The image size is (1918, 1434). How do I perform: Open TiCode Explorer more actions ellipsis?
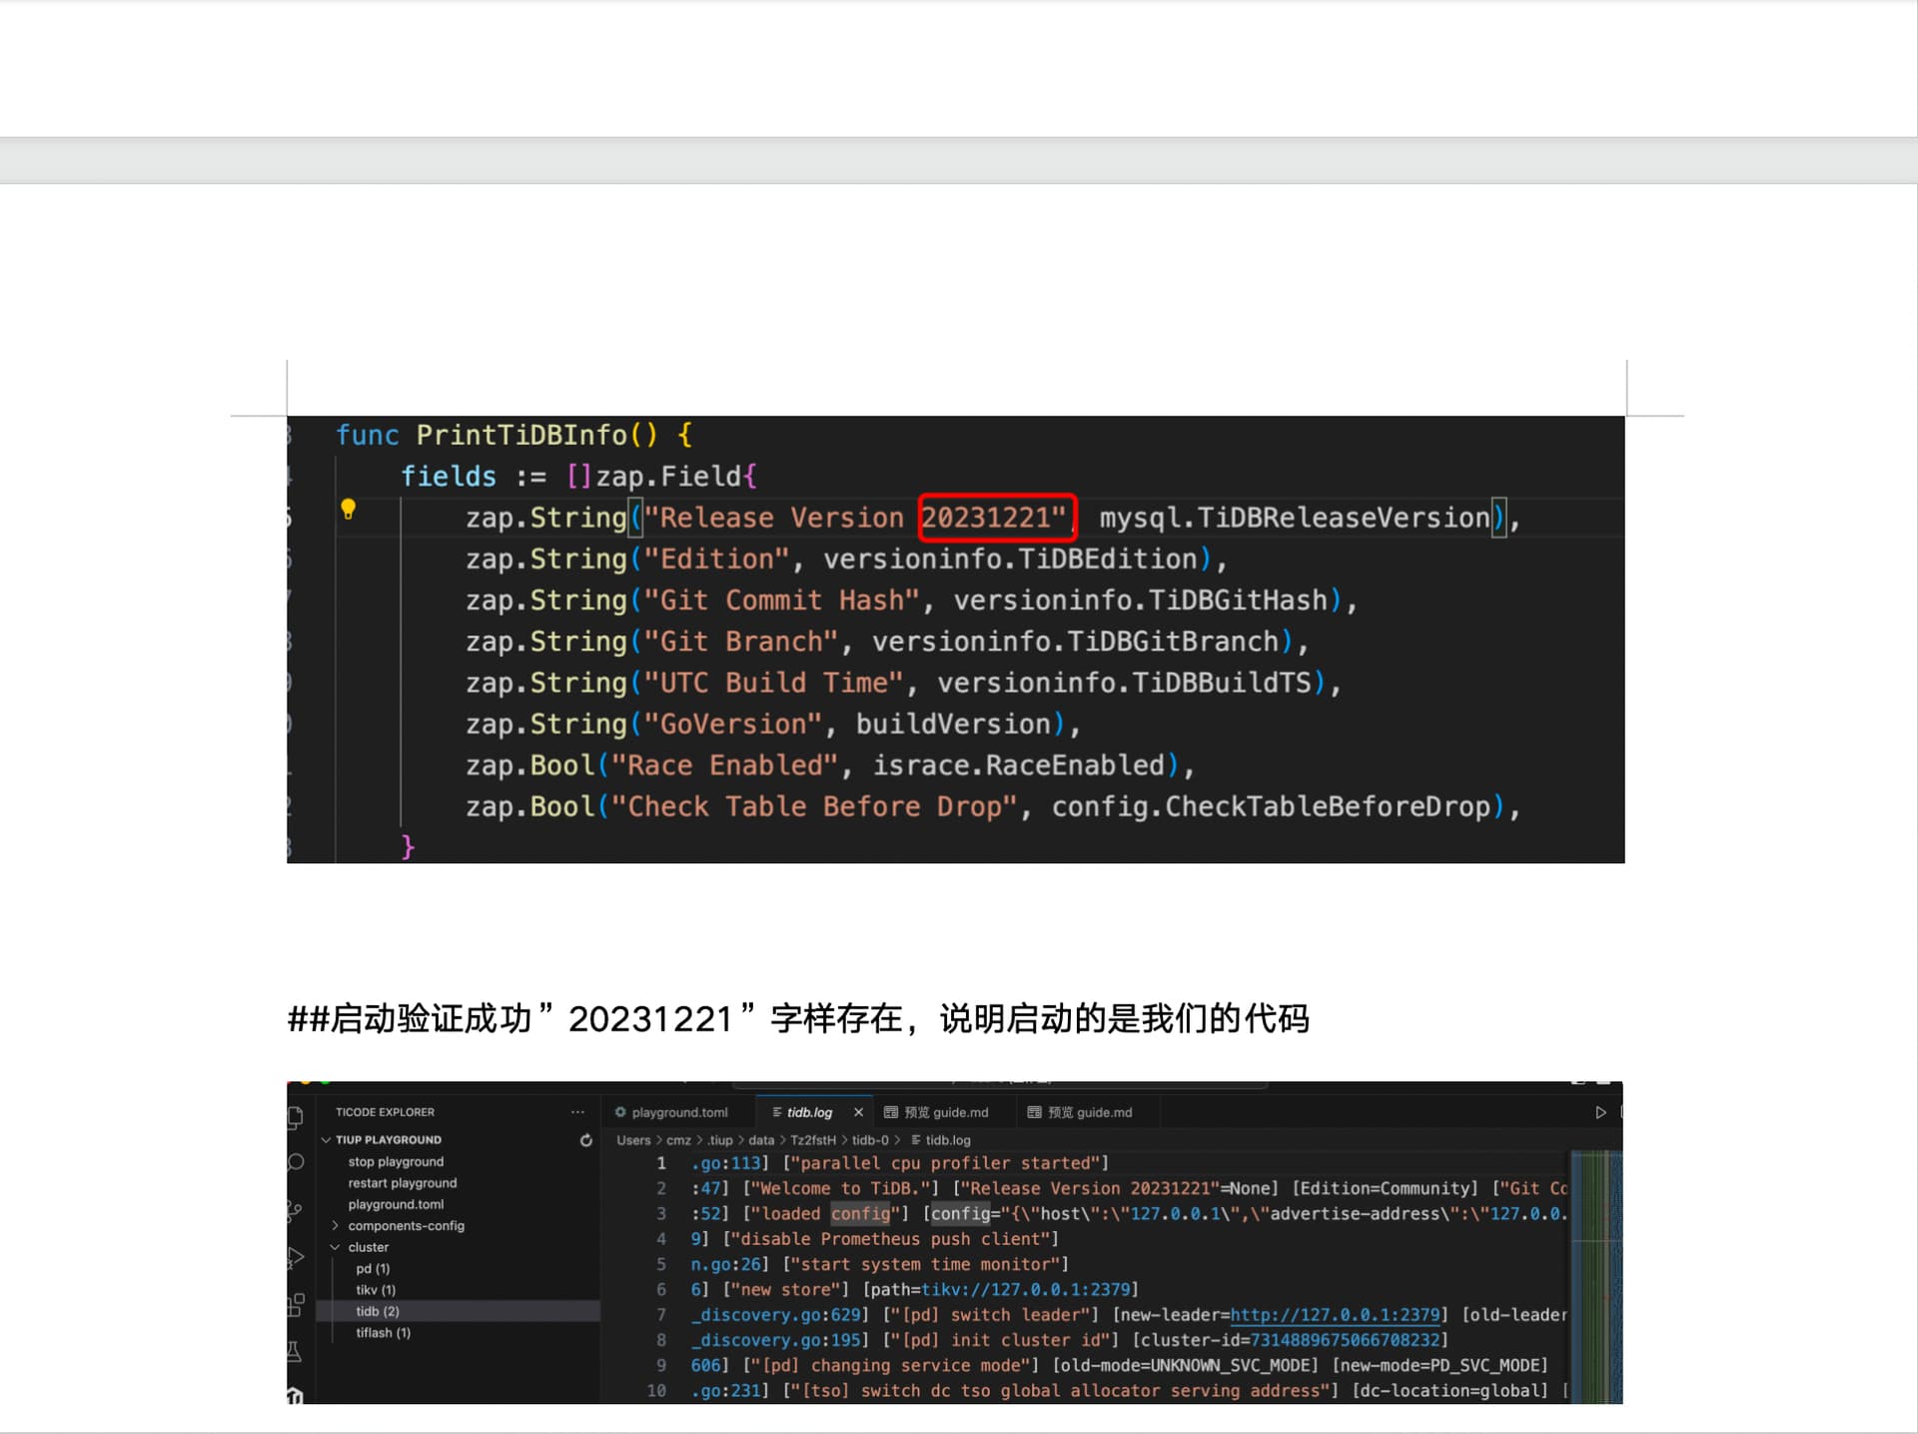[577, 1112]
